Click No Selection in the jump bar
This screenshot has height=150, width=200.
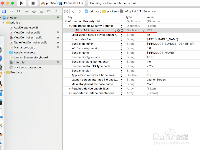147,11
